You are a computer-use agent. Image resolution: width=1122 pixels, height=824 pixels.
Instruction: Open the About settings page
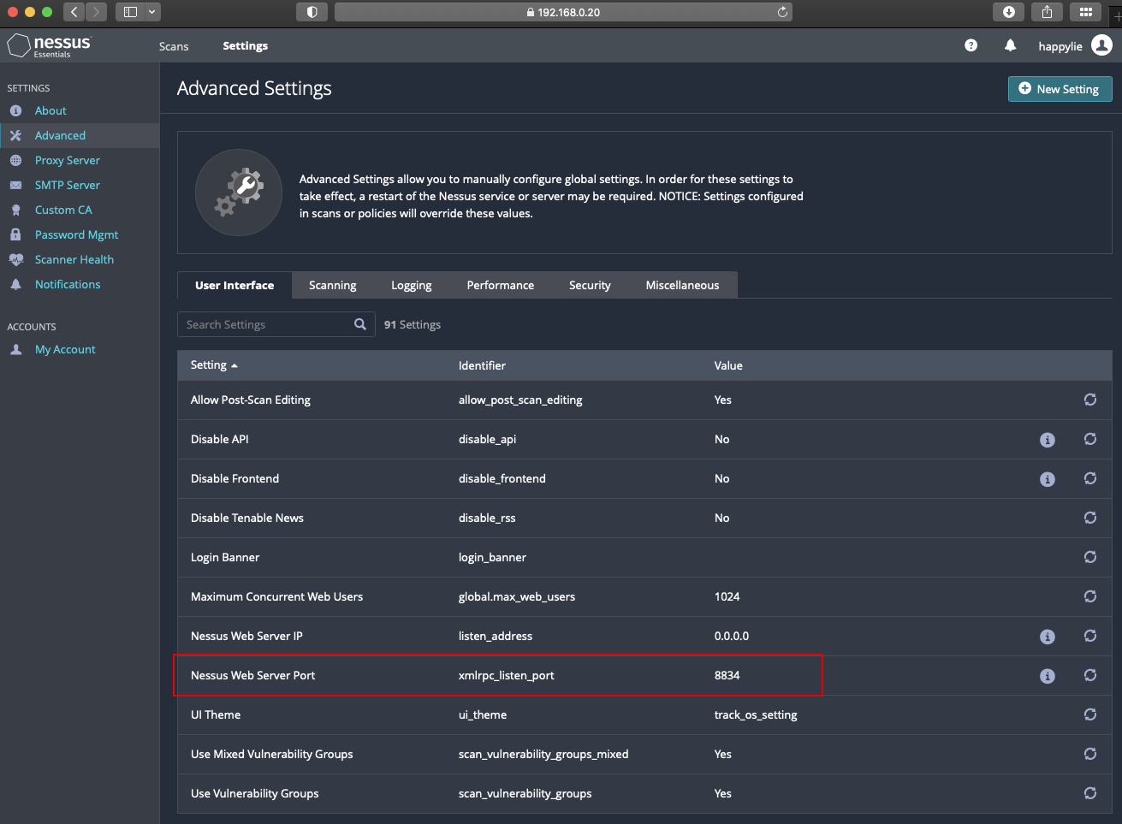[50, 110]
